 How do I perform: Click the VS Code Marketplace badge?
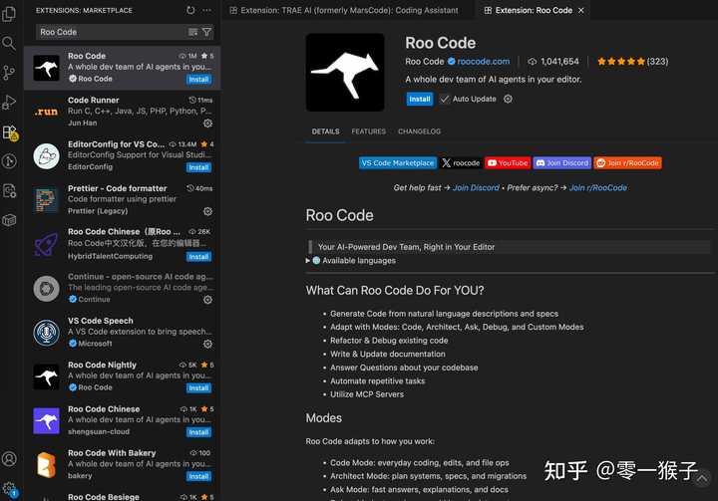click(x=397, y=163)
